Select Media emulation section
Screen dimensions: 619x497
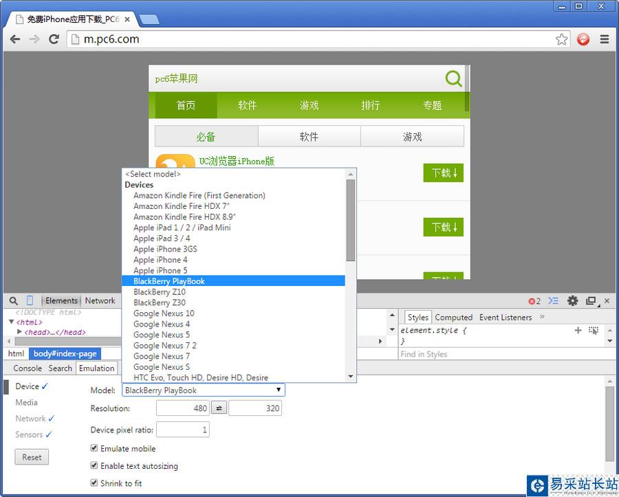pyautogui.click(x=26, y=402)
